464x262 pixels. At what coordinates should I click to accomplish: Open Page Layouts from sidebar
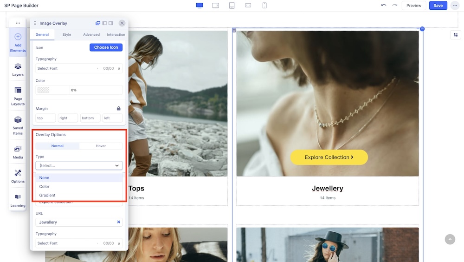(x=18, y=96)
